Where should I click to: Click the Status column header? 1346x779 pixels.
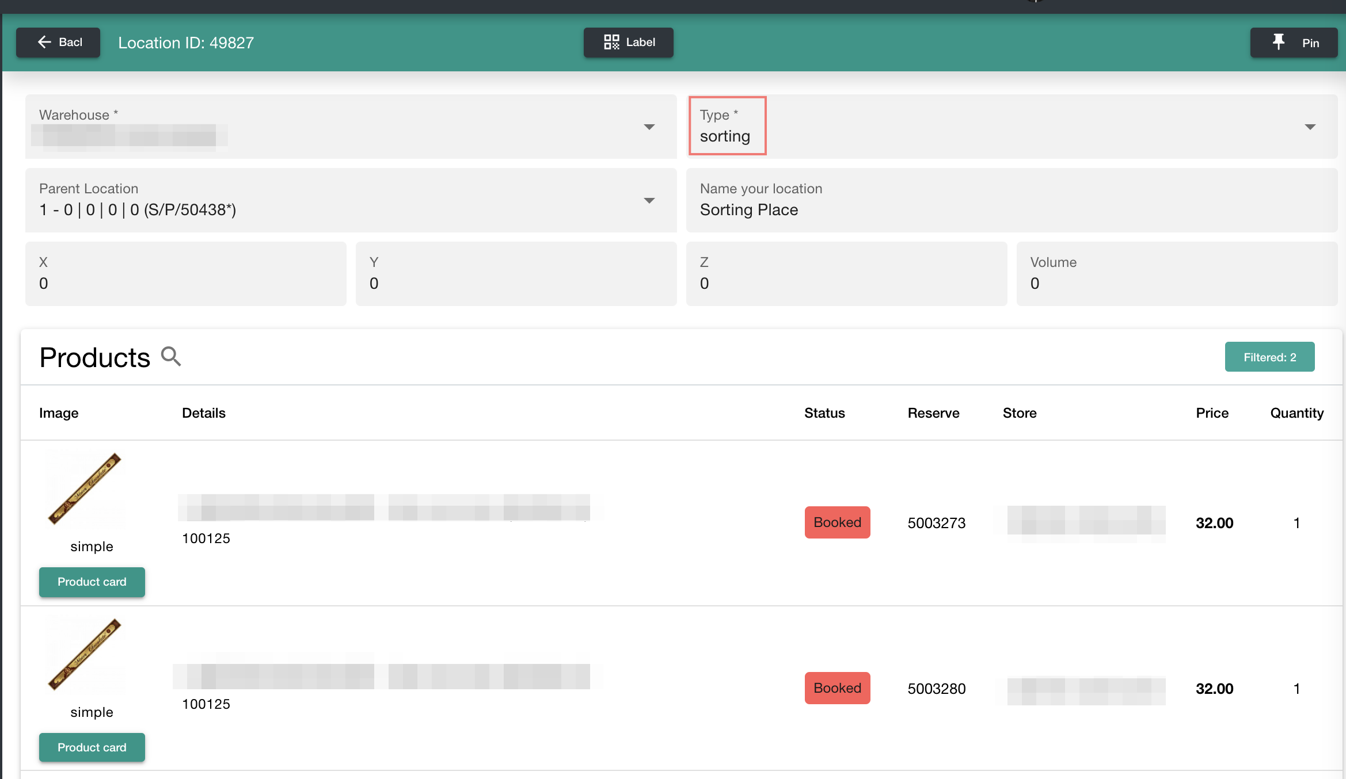point(824,413)
